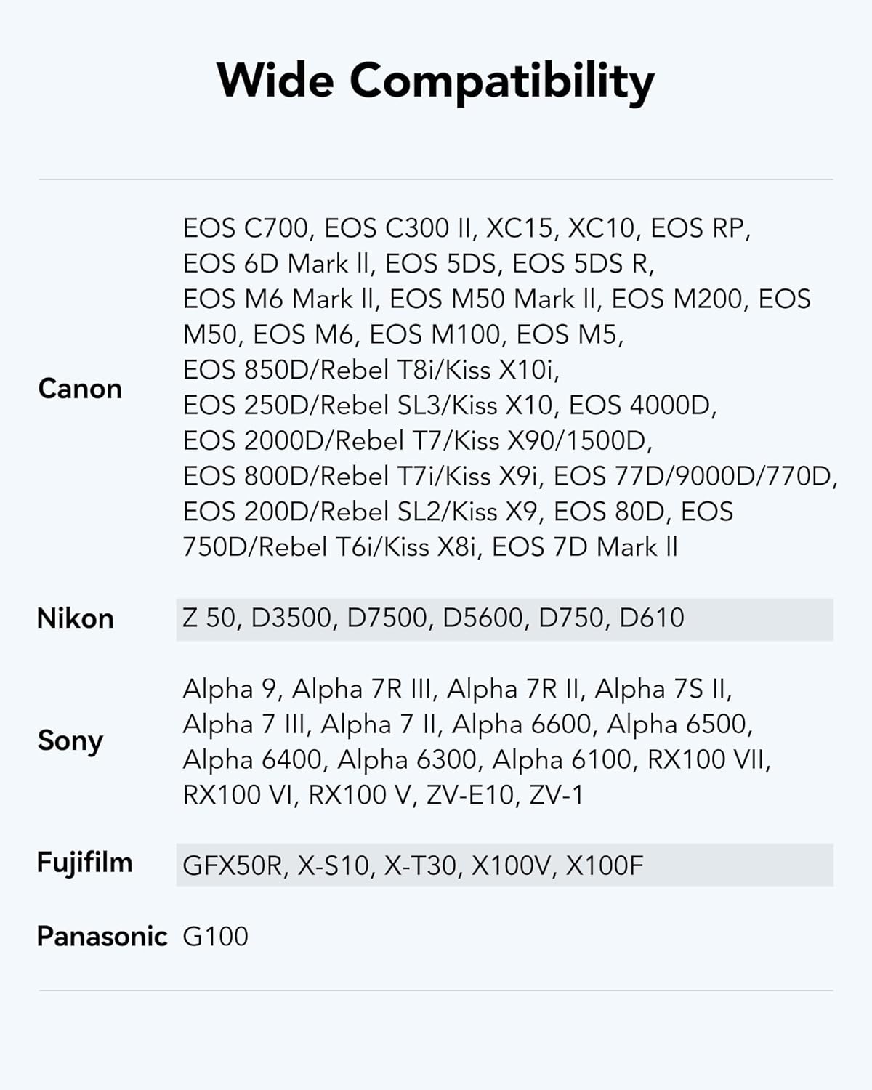Select the RX100 VII model text

click(706, 759)
